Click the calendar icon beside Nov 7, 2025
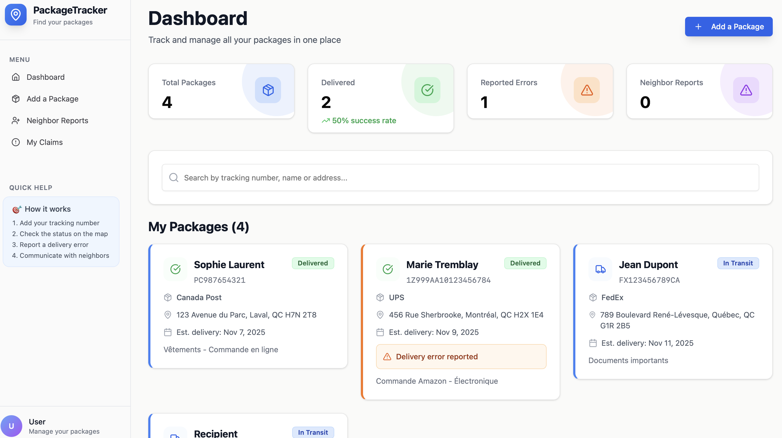Image resolution: width=782 pixels, height=438 pixels. point(168,332)
